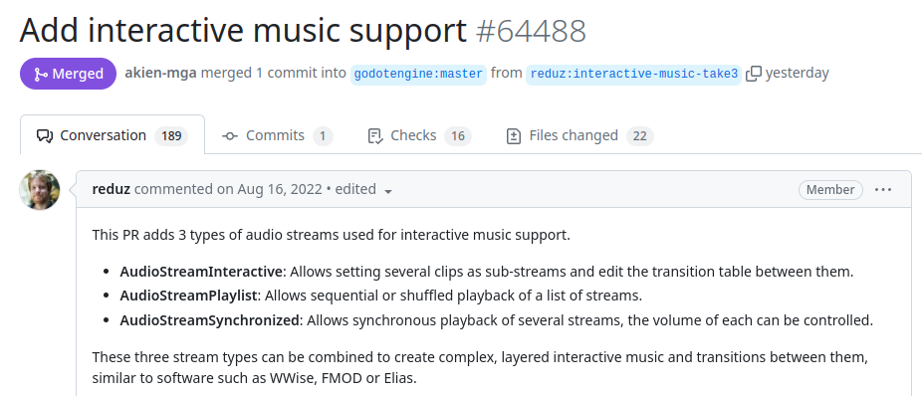This screenshot has width=922, height=396.
Task: Select the Conversation tab
Action: pyautogui.click(x=113, y=135)
